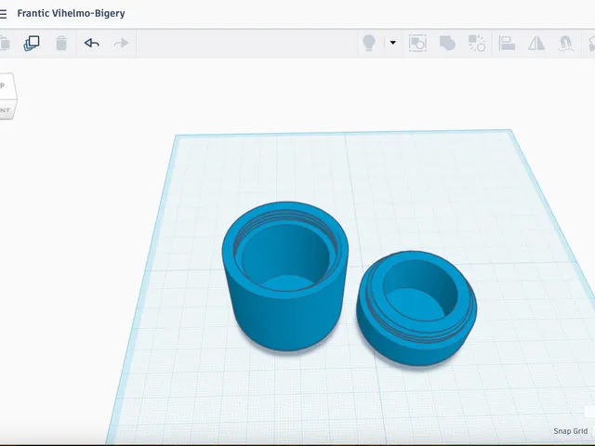Click the Snap Grid label
Viewport: 595px width, 446px height.
point(570,431)
